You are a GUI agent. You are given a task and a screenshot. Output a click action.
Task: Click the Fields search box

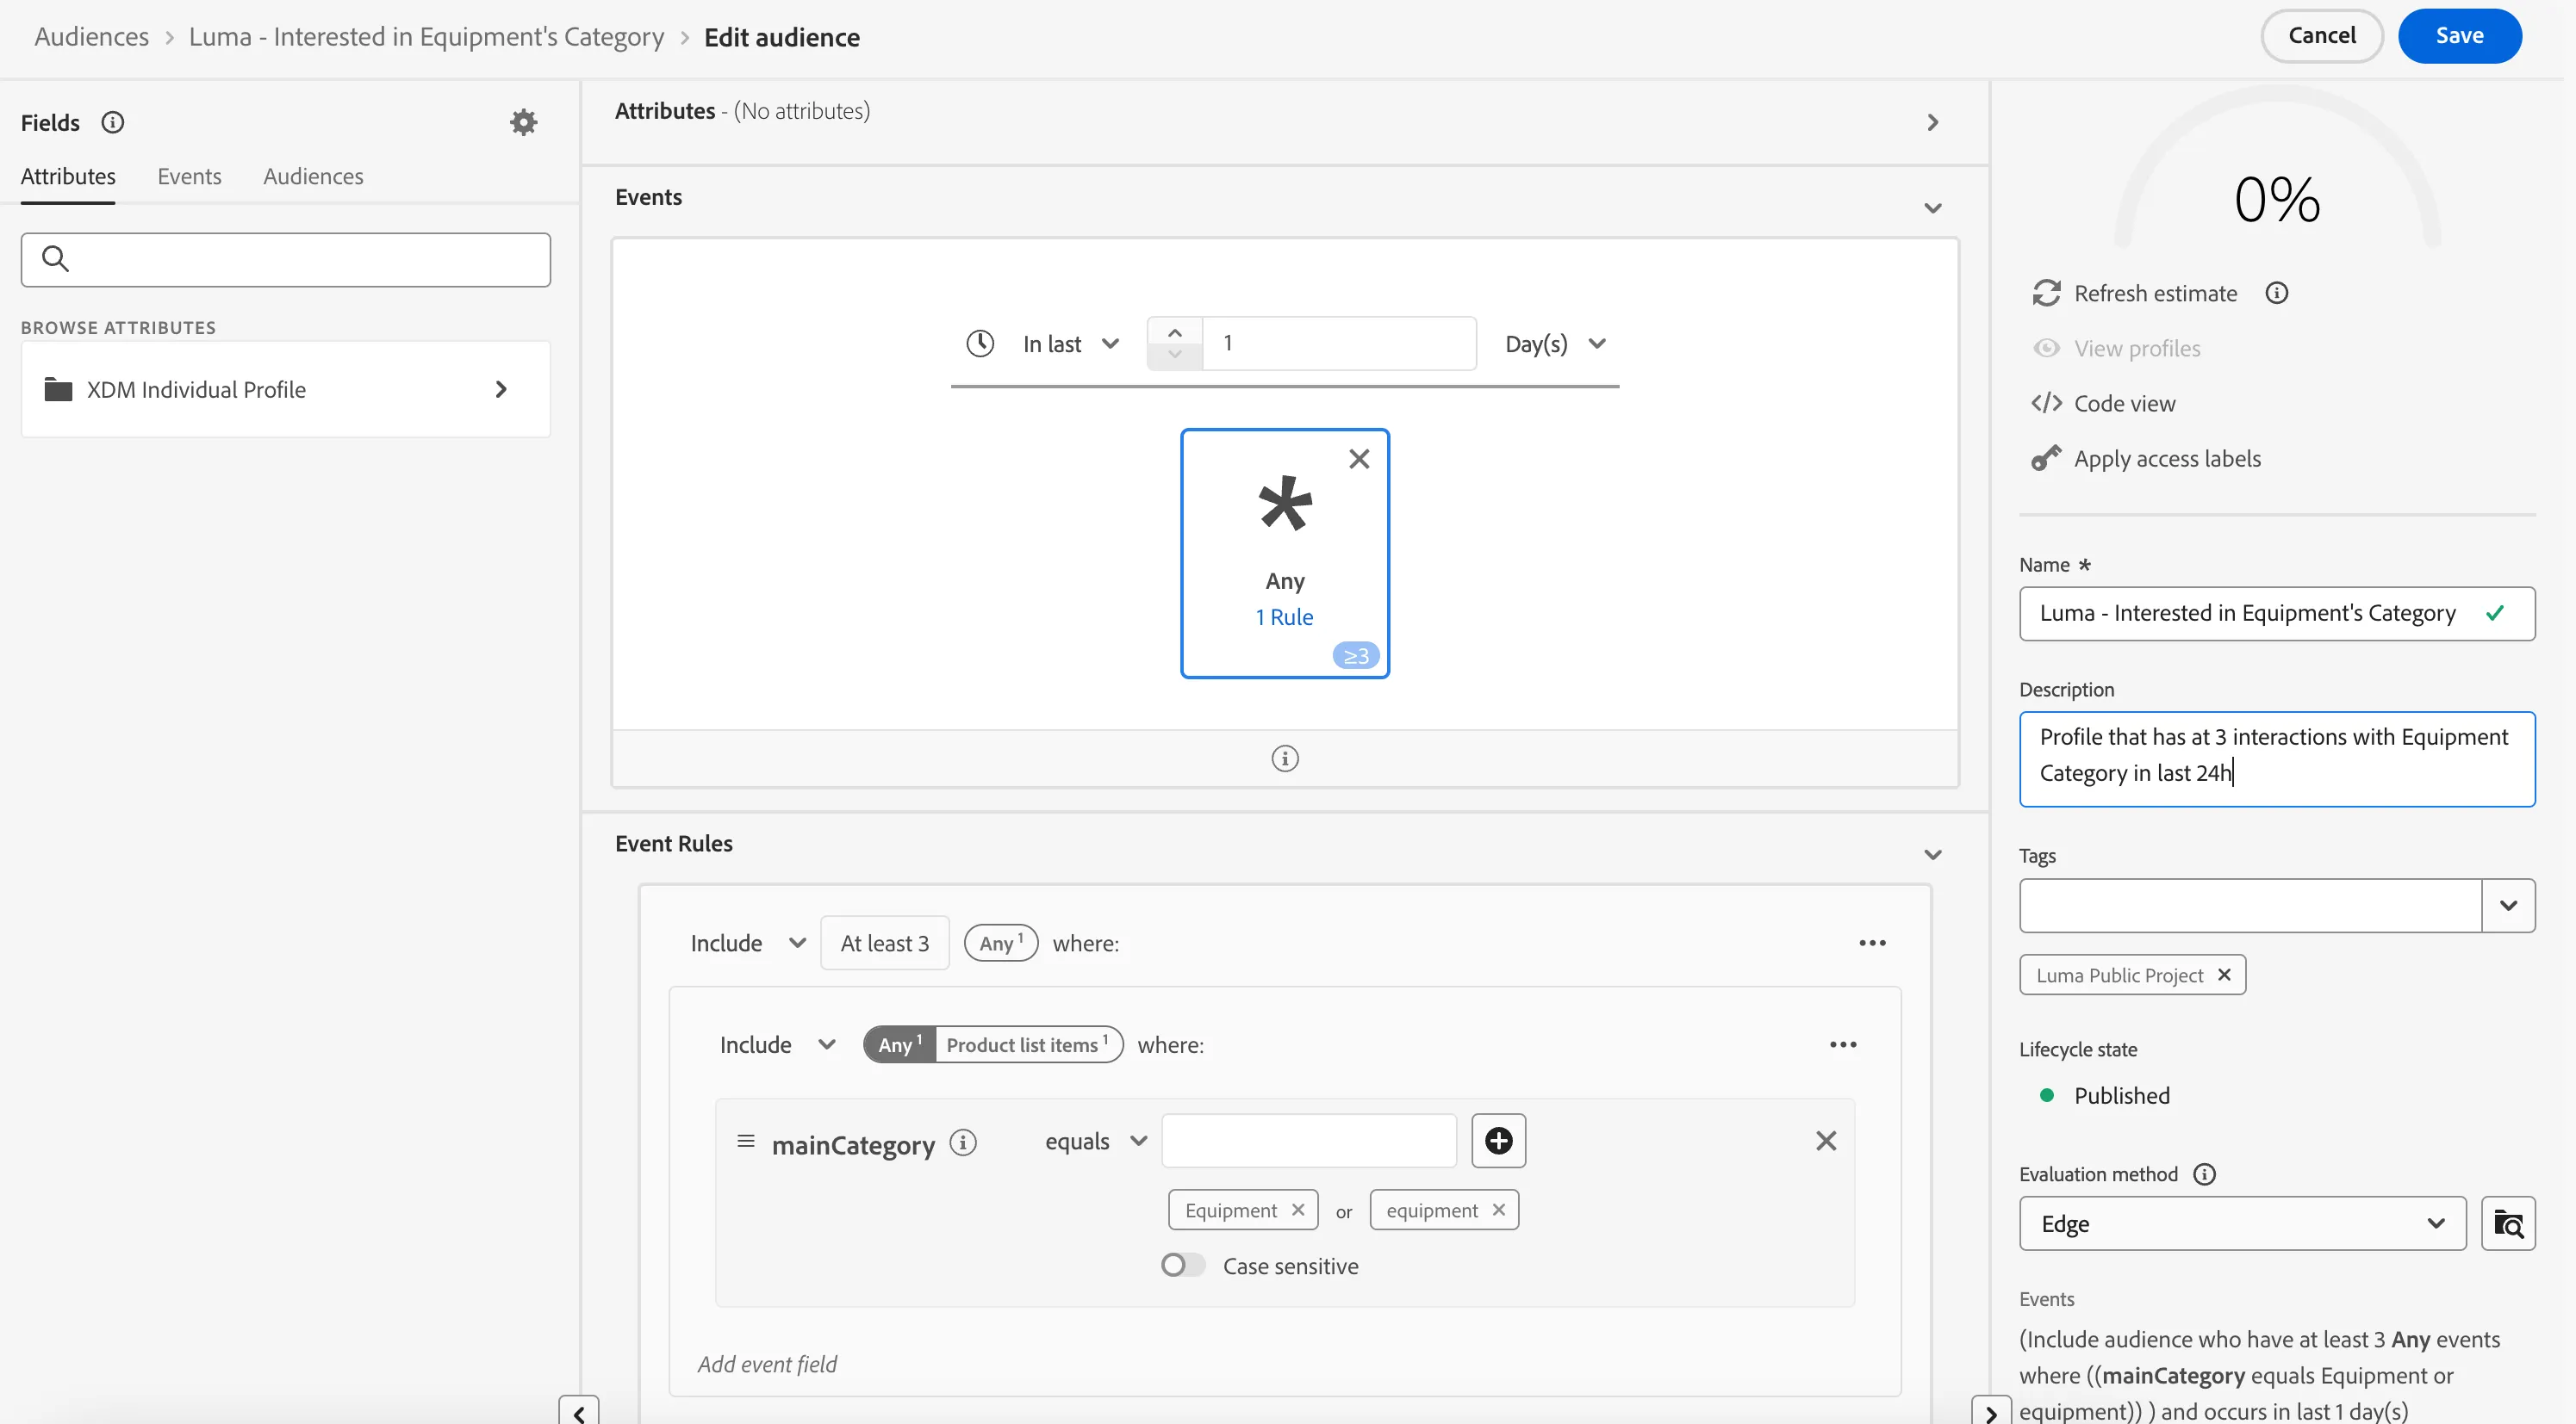tap(285, 259)
